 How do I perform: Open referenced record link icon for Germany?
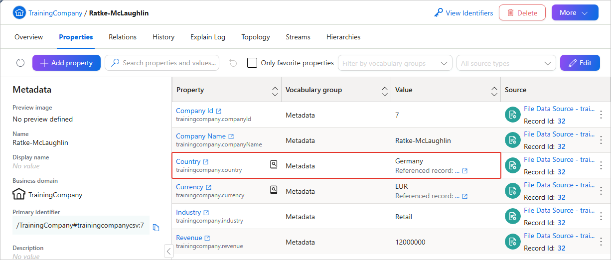click(x=465, y=171)
